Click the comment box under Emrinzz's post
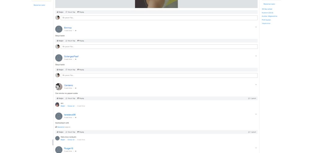 159,46
